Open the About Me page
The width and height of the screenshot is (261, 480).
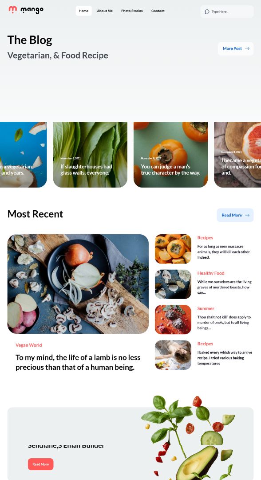point(105,11)
